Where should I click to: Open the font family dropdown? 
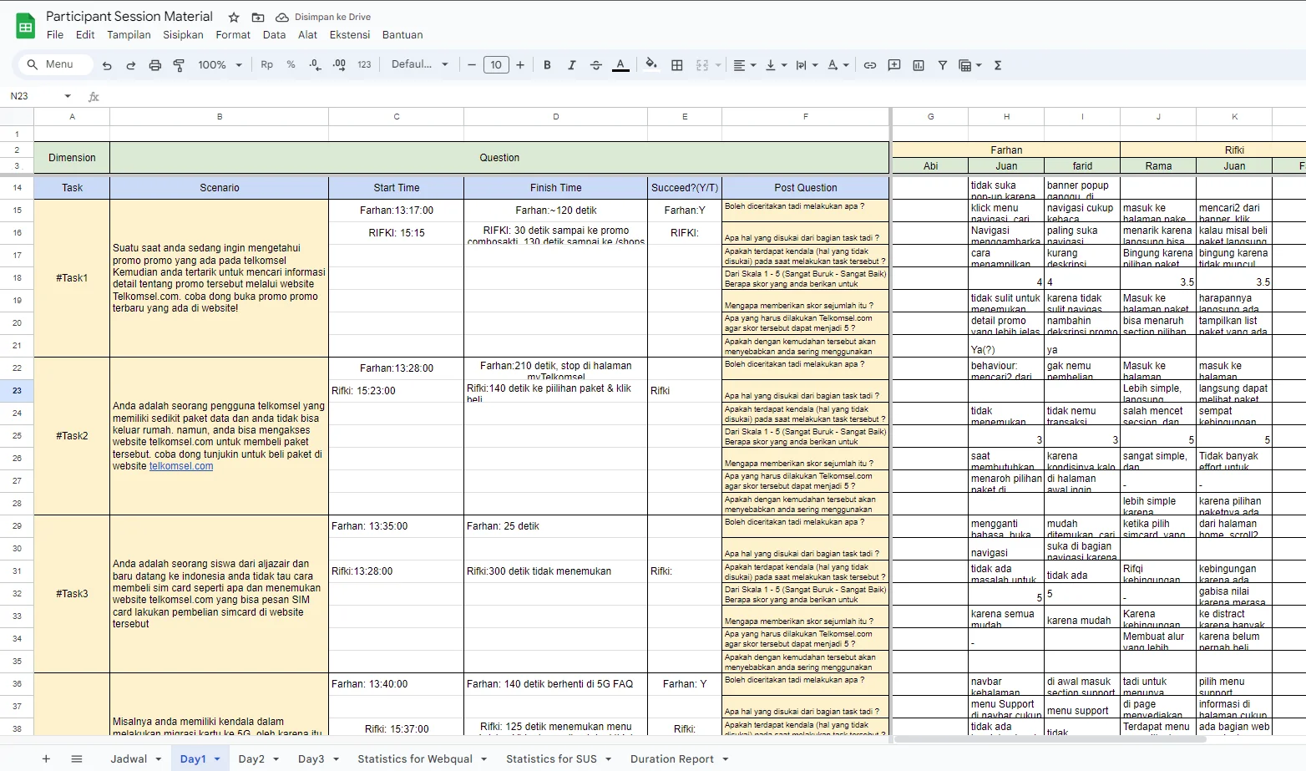420,65
